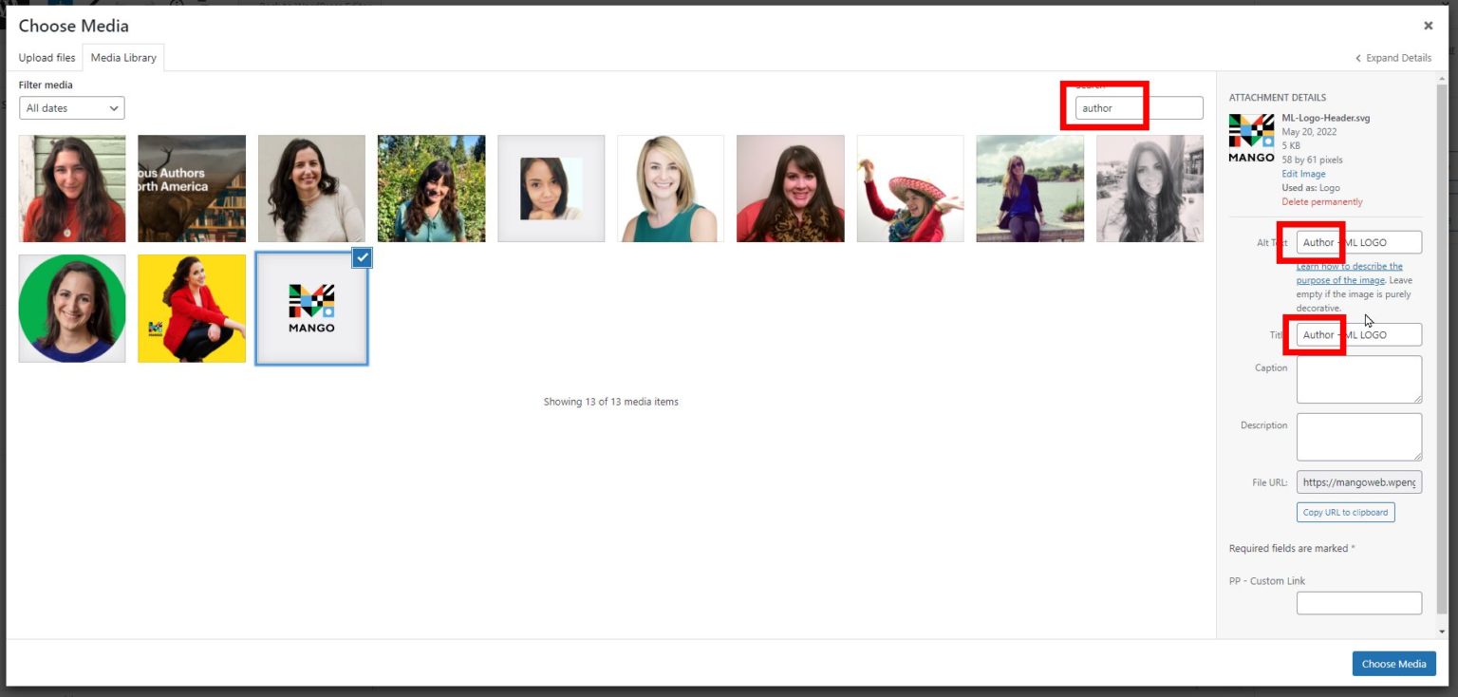Select the woman in sombrero thumbnail

click(910, 188)
